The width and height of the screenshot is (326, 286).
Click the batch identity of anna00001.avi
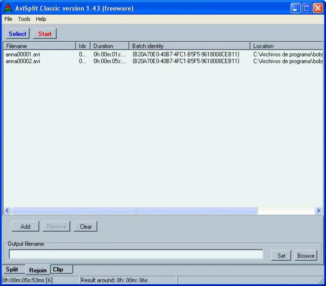[186, 54]
